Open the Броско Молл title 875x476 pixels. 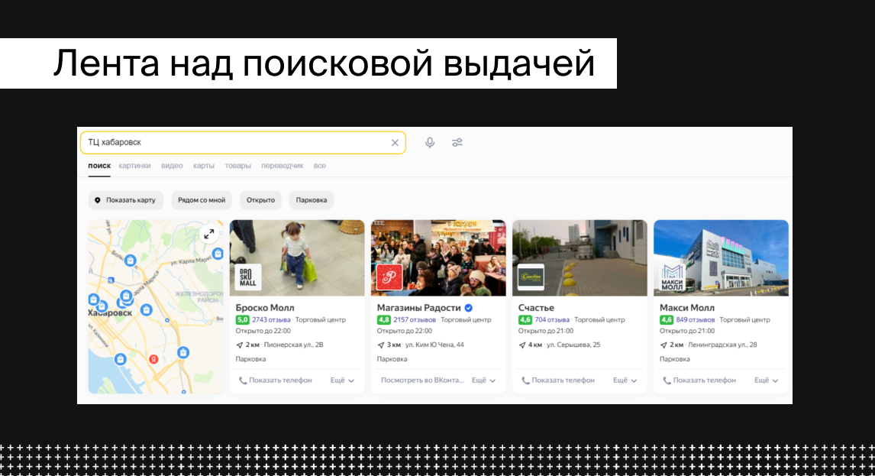pos(265,308)
